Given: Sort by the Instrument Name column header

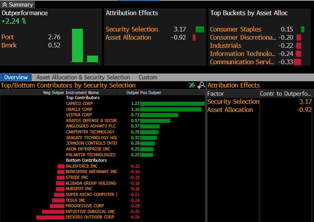Looking at the screenshot, I should pos(82,93).
